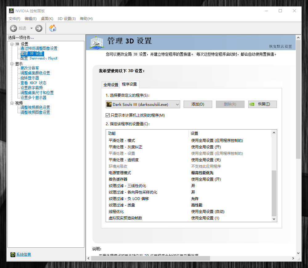Select the 纹理过滤 - 三线性优化 row
The image size is (308, 268).
tap(188, 186)
